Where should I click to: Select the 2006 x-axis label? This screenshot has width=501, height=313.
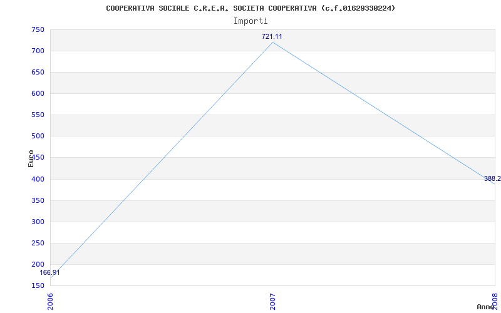(x=50, y=302)
